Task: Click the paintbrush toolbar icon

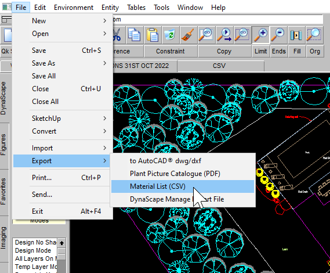Action: (x=188, y=35)
